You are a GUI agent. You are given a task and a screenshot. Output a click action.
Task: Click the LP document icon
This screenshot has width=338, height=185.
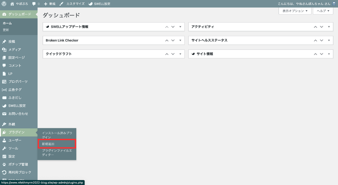click(4, 74)
